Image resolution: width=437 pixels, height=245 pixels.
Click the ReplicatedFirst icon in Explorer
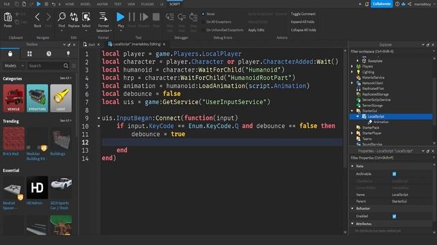click(358, 88)
